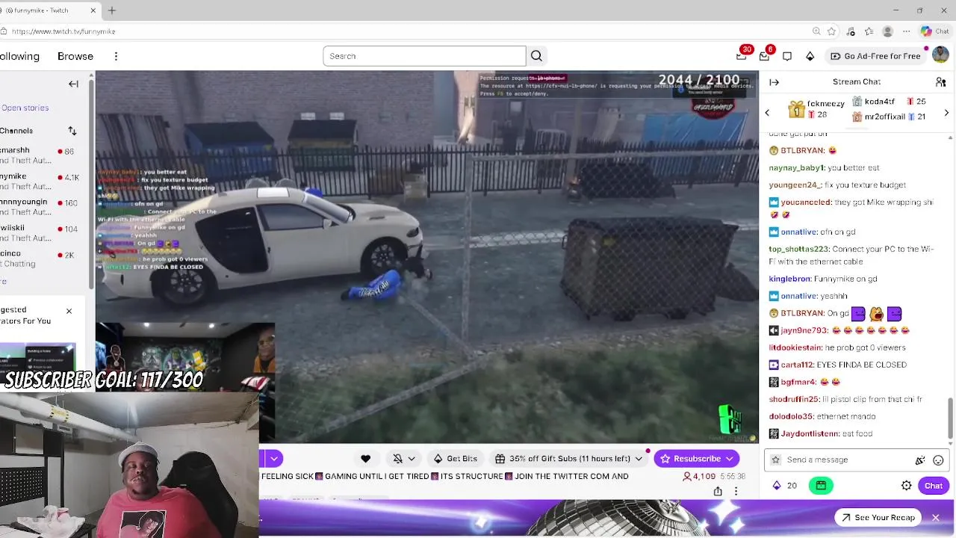956x538 pixels.
Task: Open the whispers speech bubble icon
Action: (x=787, y=56)
